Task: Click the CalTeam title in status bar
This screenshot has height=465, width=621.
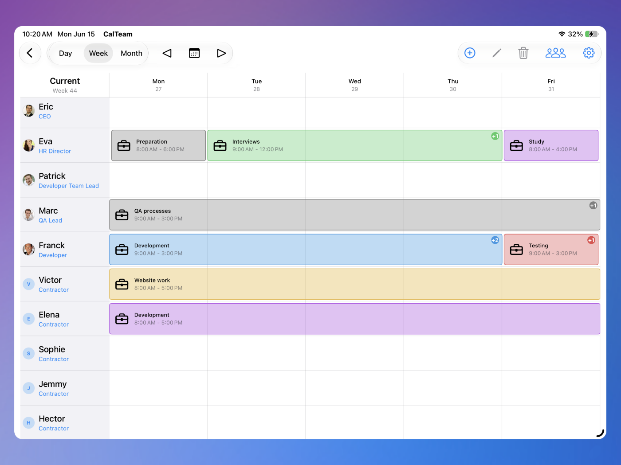Action: 118,34
